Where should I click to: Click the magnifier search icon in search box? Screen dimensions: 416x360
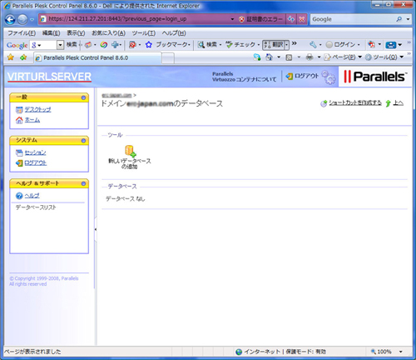point(399,19)
